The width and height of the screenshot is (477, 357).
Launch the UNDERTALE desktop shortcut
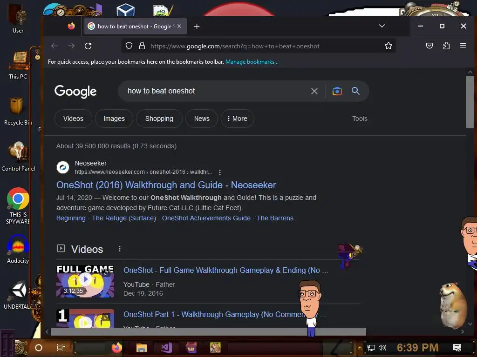pos(18,295)
